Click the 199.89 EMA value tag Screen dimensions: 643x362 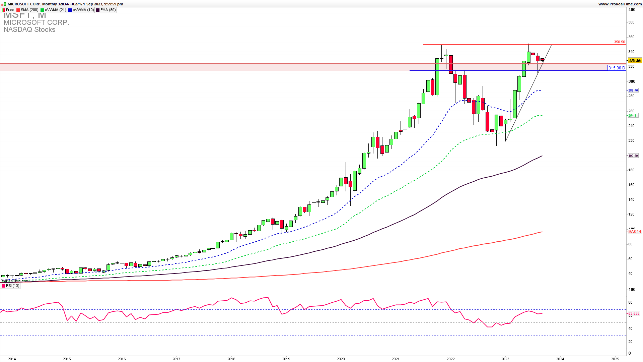coord(633,156)
